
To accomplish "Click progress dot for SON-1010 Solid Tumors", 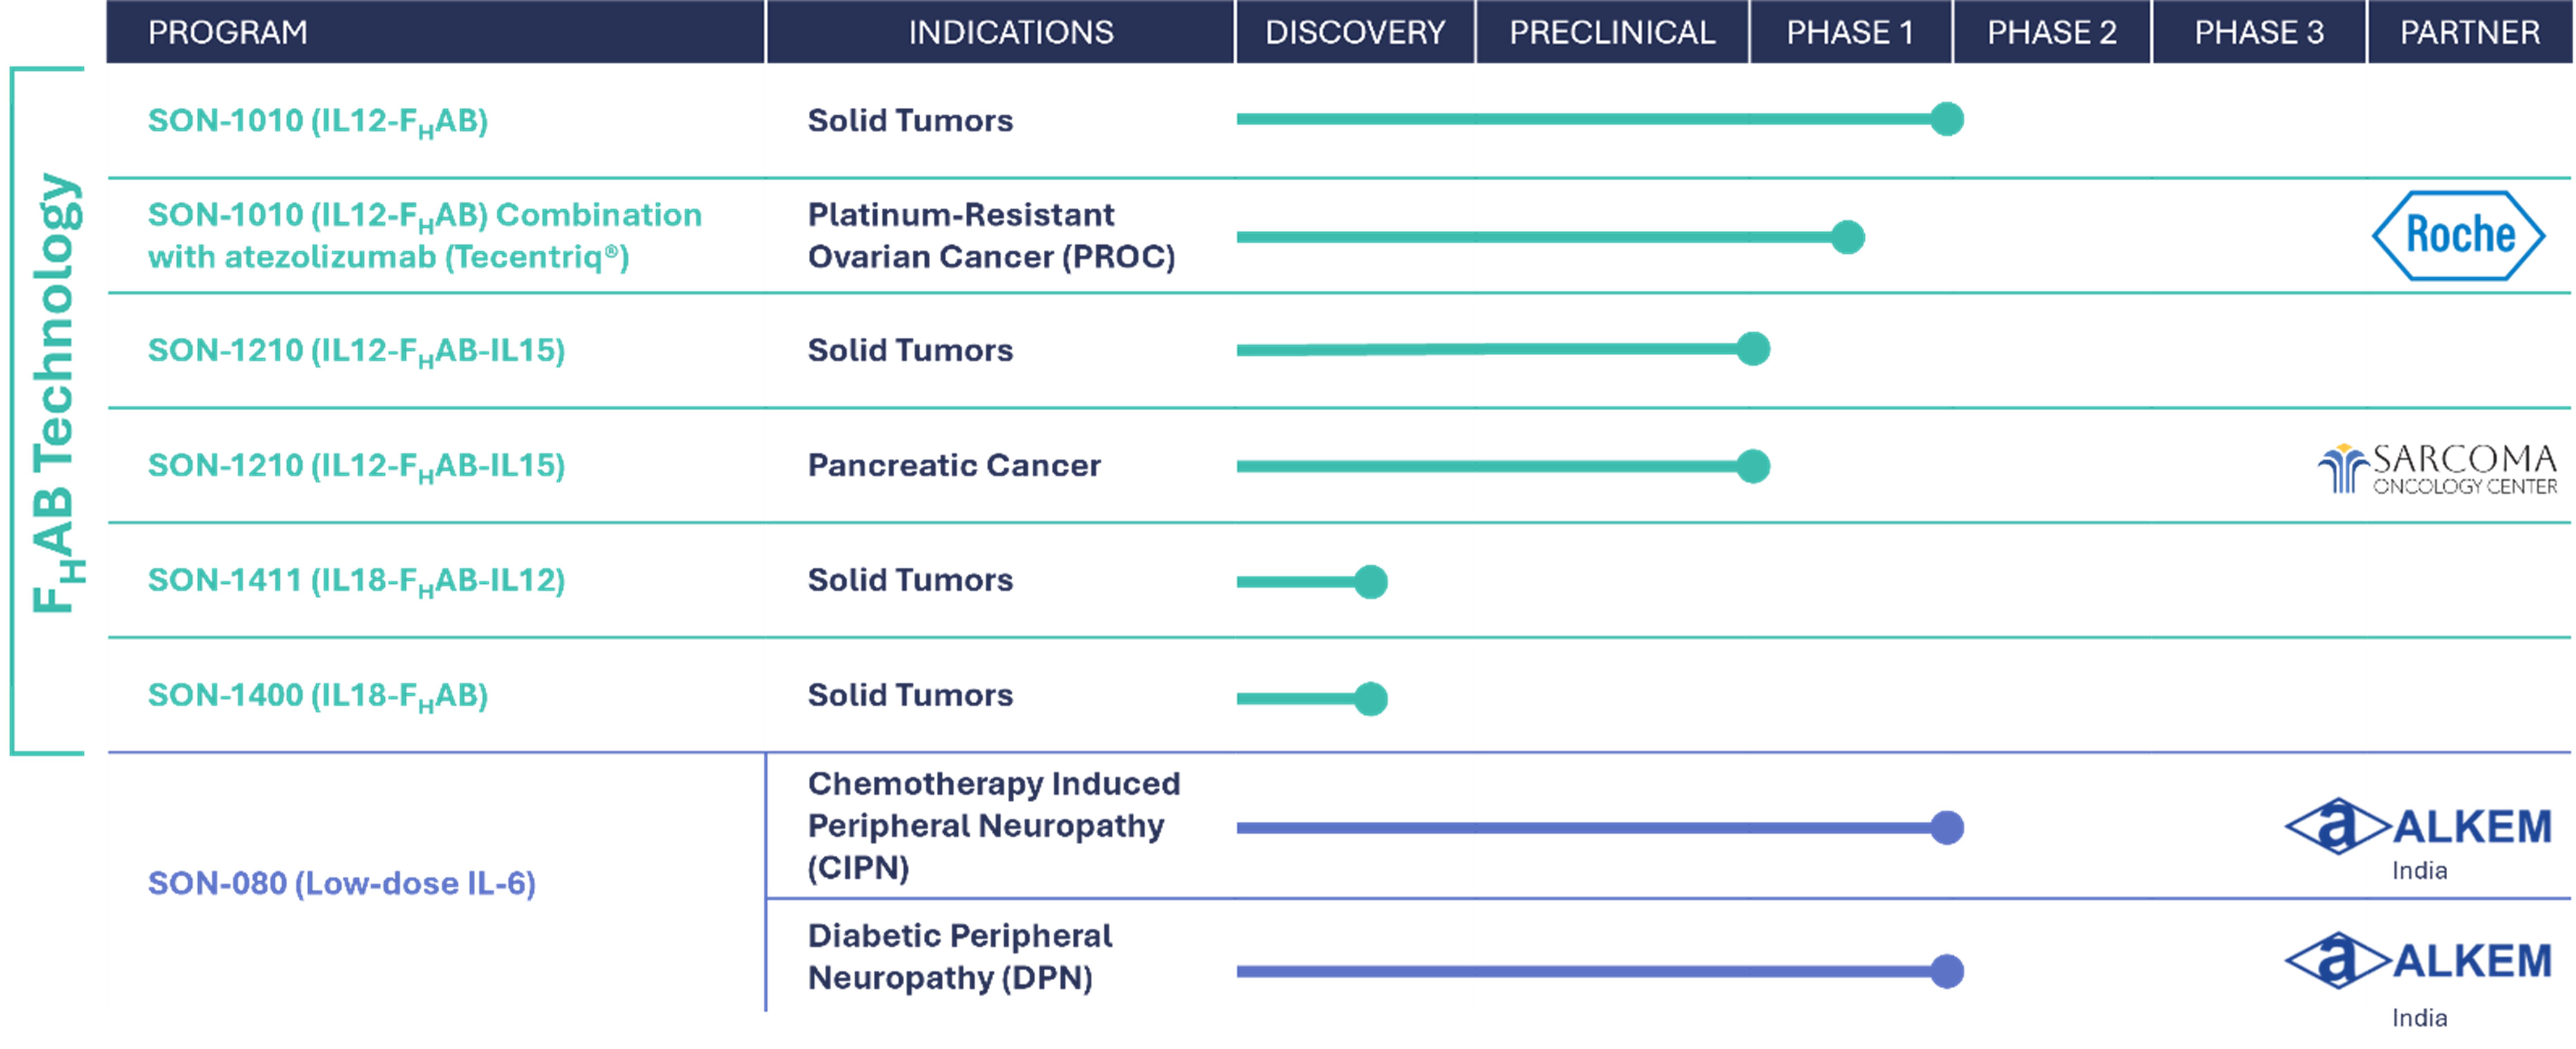I will (x=1946, y=120).
